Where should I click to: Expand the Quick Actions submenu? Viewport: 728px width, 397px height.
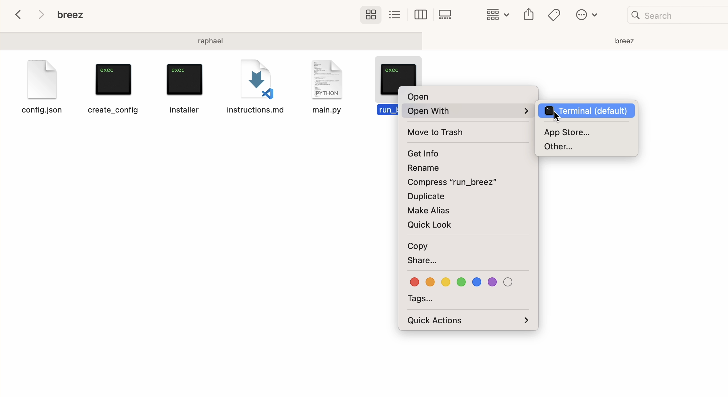point(468,320)
